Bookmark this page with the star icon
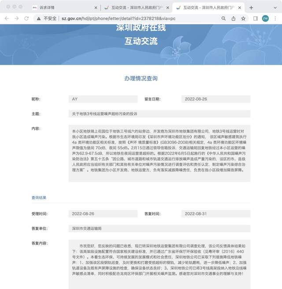This screenshot has width=282, height=289. click(x=243, y=19)
